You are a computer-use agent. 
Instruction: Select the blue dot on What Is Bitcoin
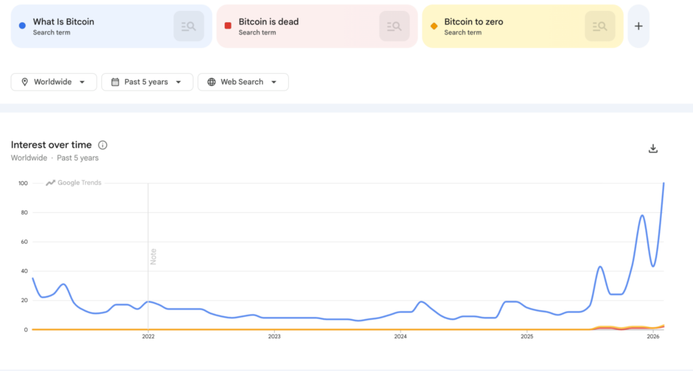[x=22, y=26]
